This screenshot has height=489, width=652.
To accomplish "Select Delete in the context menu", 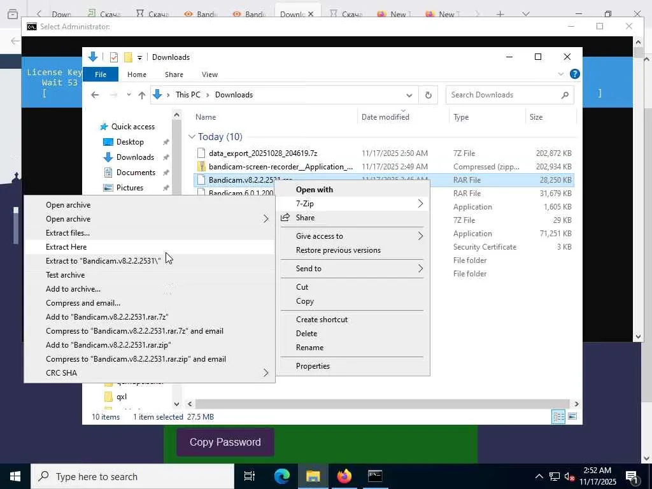I will point(351,334).
